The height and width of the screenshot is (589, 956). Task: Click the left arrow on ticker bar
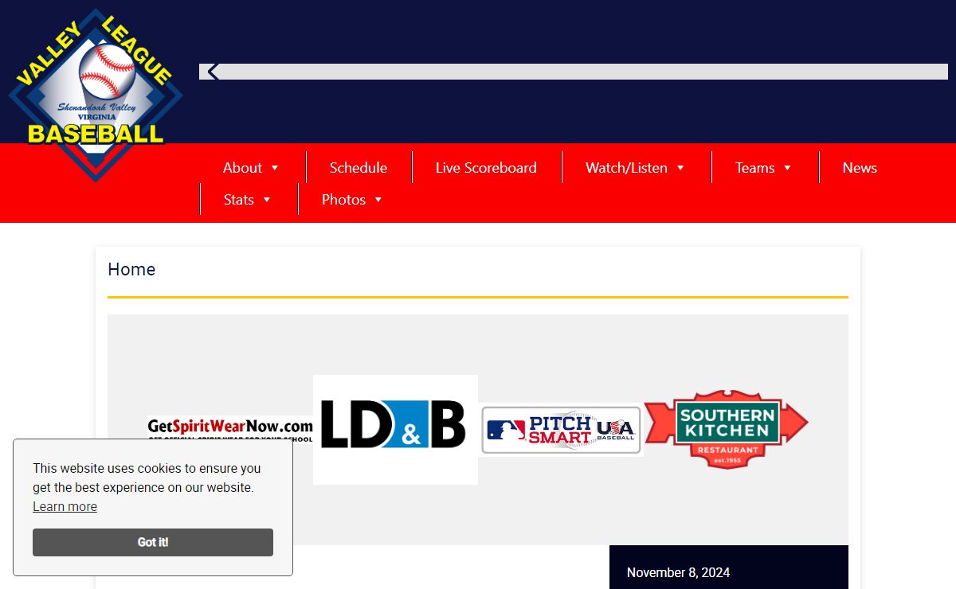point(213,72)
